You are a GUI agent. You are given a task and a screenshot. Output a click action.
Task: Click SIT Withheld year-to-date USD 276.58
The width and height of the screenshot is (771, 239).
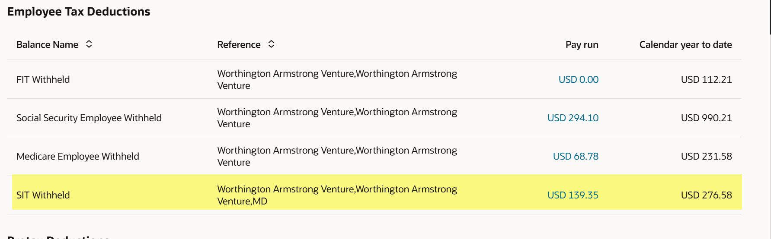point(707,195)
